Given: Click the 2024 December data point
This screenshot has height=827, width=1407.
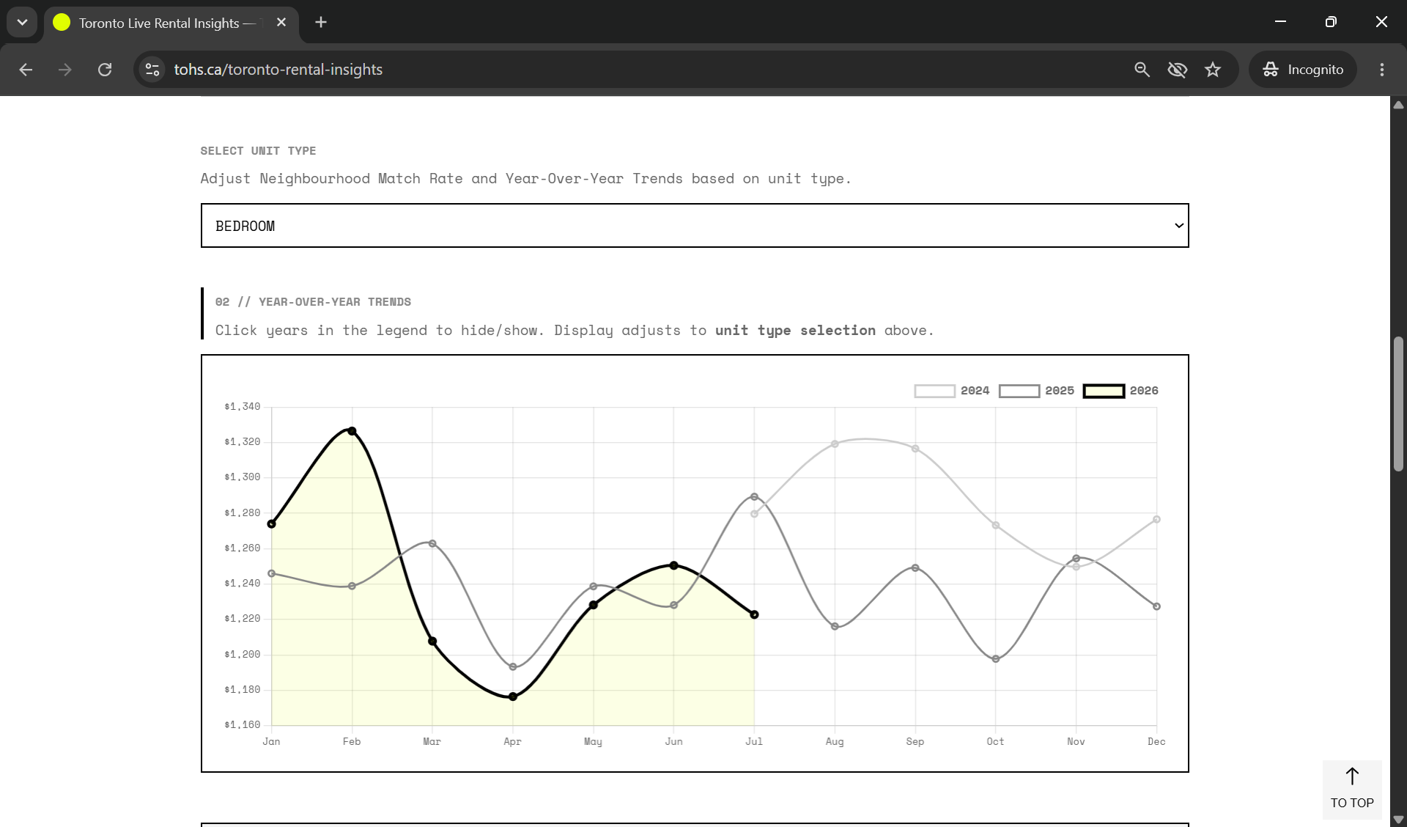Looking at the screenshot, I should [x=1157, y=520].
